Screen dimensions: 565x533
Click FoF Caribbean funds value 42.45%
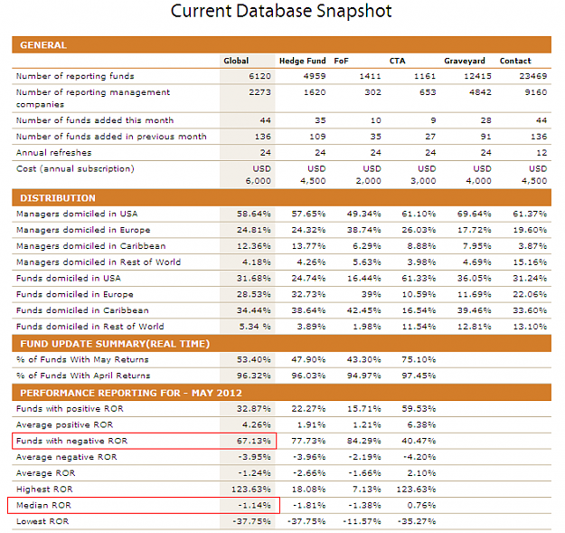364,310
